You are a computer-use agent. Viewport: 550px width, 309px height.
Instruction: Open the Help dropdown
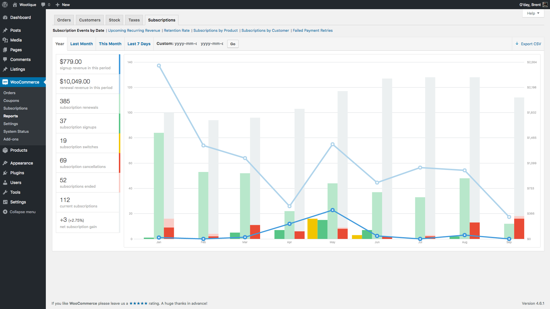[x=533, y=13]
